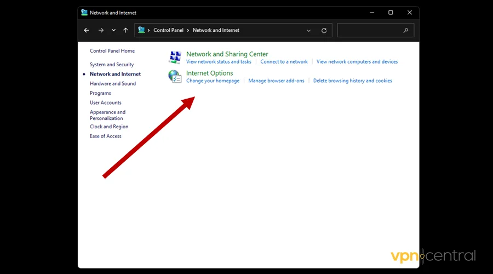The image size is (493, 274).
Task: Click inside the Control Panel search field
Action: pyautogui.click(x=375, y=30)
